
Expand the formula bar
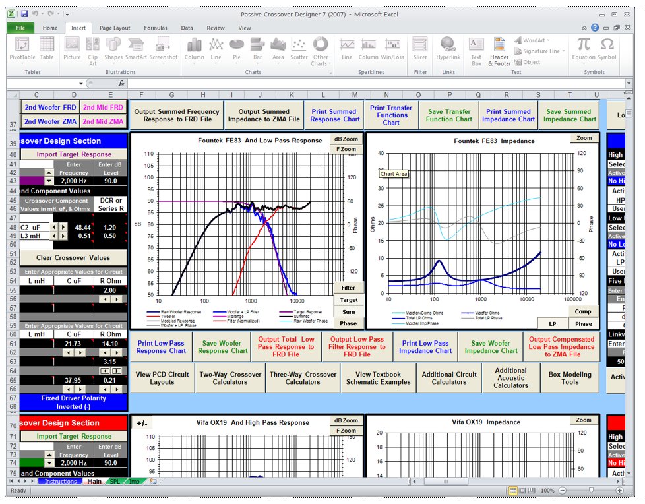point(629,83)
